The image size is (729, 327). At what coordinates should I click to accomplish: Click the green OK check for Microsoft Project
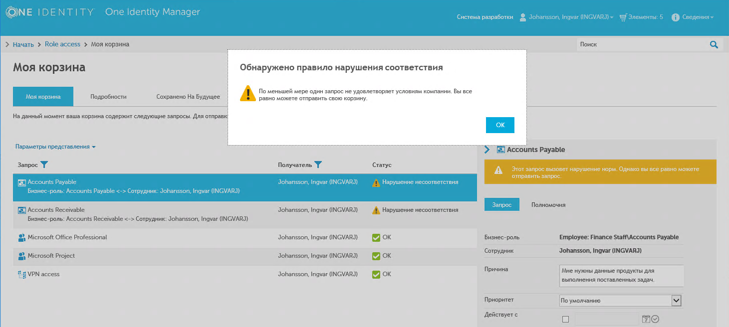(x=376, y=256)
